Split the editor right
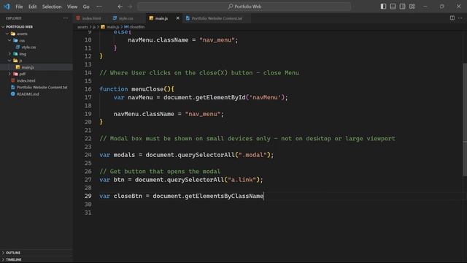The image size is (467, 263). [x=452, y=18]
